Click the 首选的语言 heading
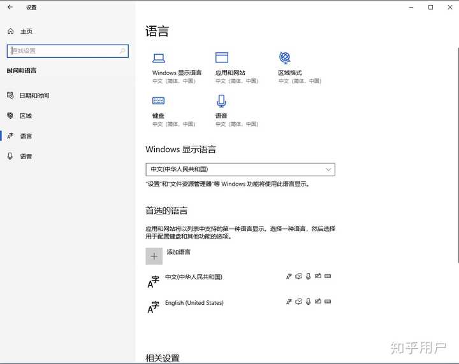 (x=166, y=211)
